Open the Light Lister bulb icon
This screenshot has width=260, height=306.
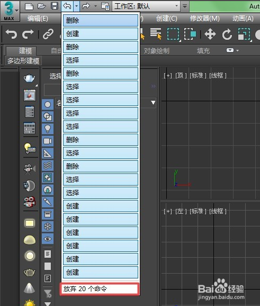(30, 148)
